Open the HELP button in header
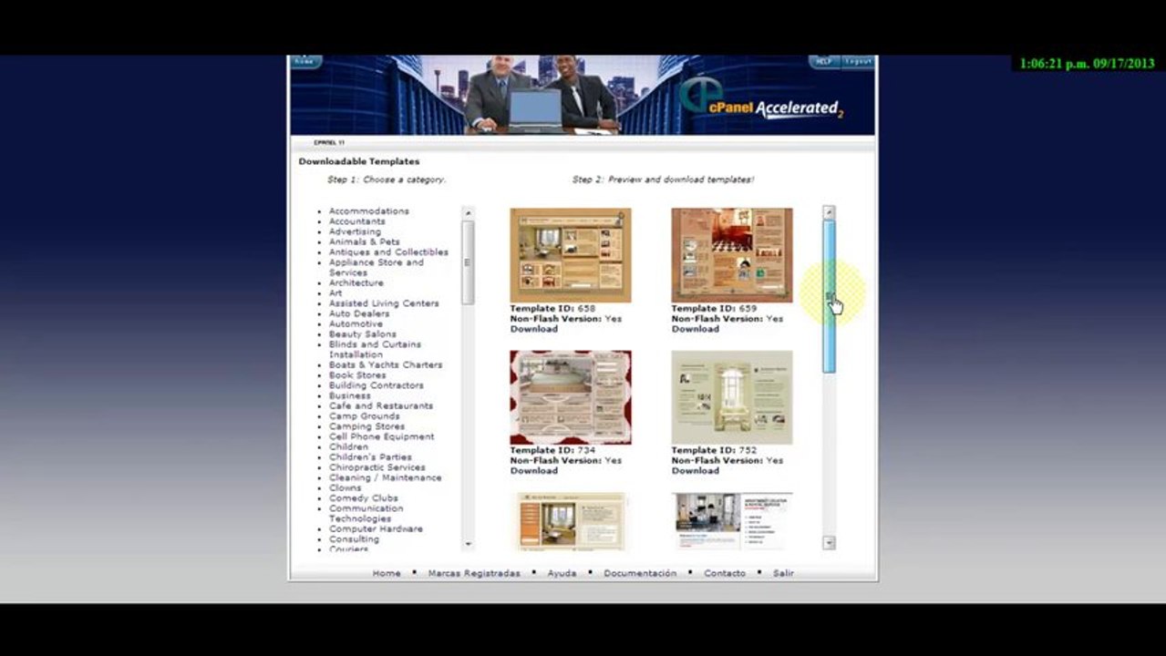 [823, 61]
